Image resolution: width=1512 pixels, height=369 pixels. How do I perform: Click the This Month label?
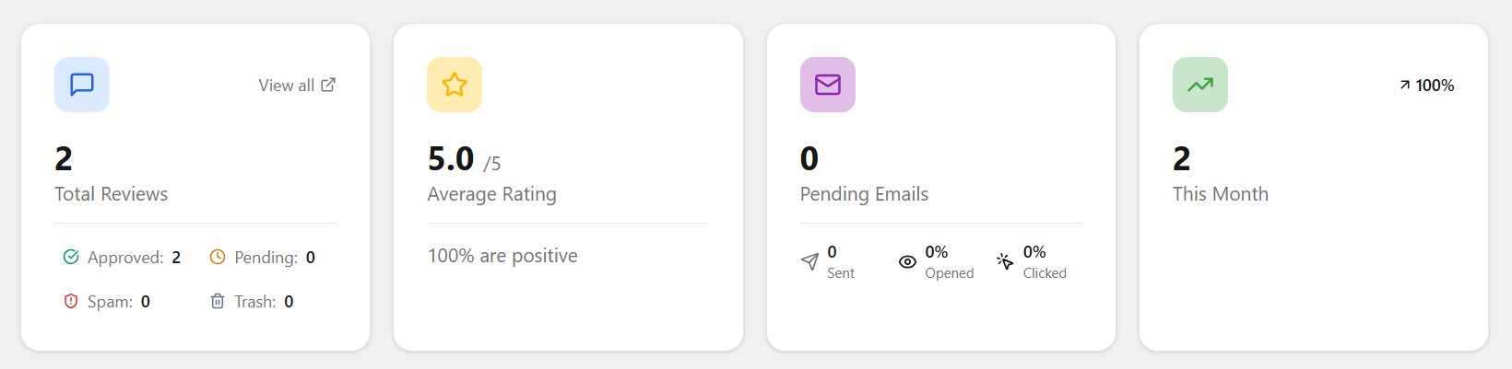(1220, 194)
